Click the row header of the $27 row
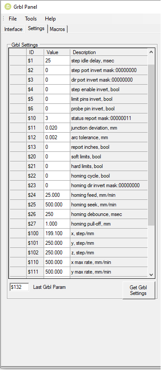The height and width of the screenshot is (370, 161). 18,224
